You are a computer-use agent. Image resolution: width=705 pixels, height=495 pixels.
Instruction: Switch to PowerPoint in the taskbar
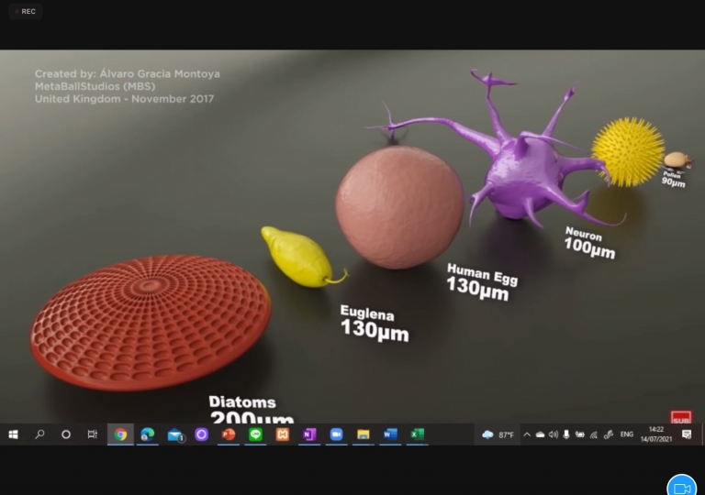229,434
